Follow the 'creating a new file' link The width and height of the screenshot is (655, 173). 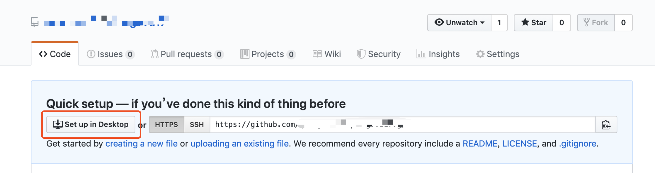[141, 144]
